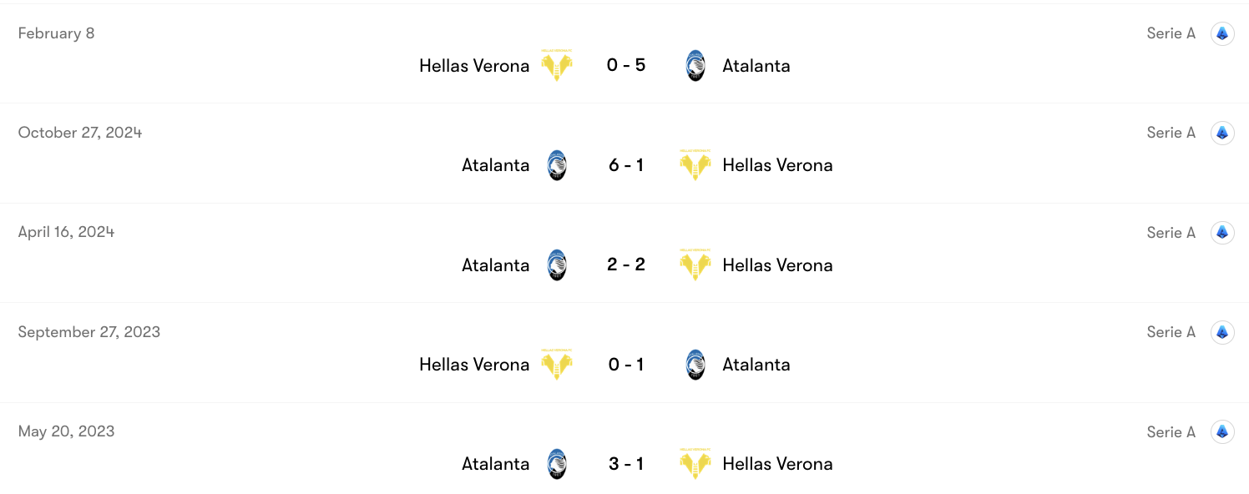This screenshot has height=494, width=1249.
Task: Select the 0-1 score from September 27 match
Action: (626, 364)
